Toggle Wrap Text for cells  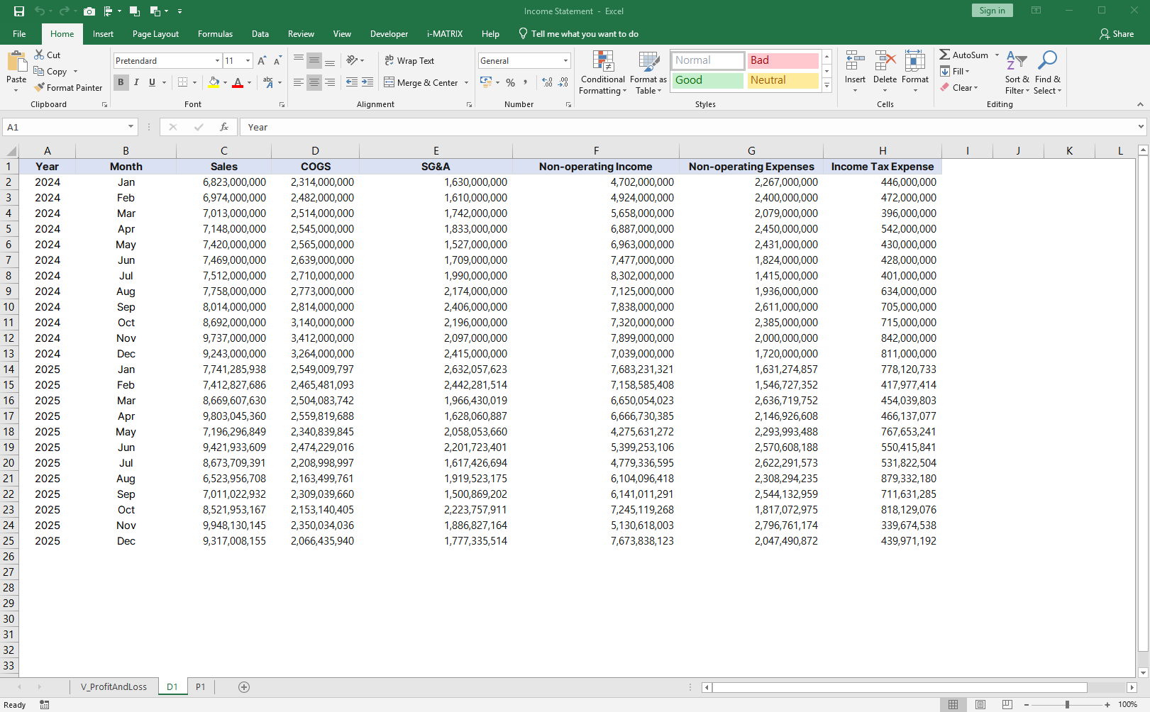pos(409,61)
